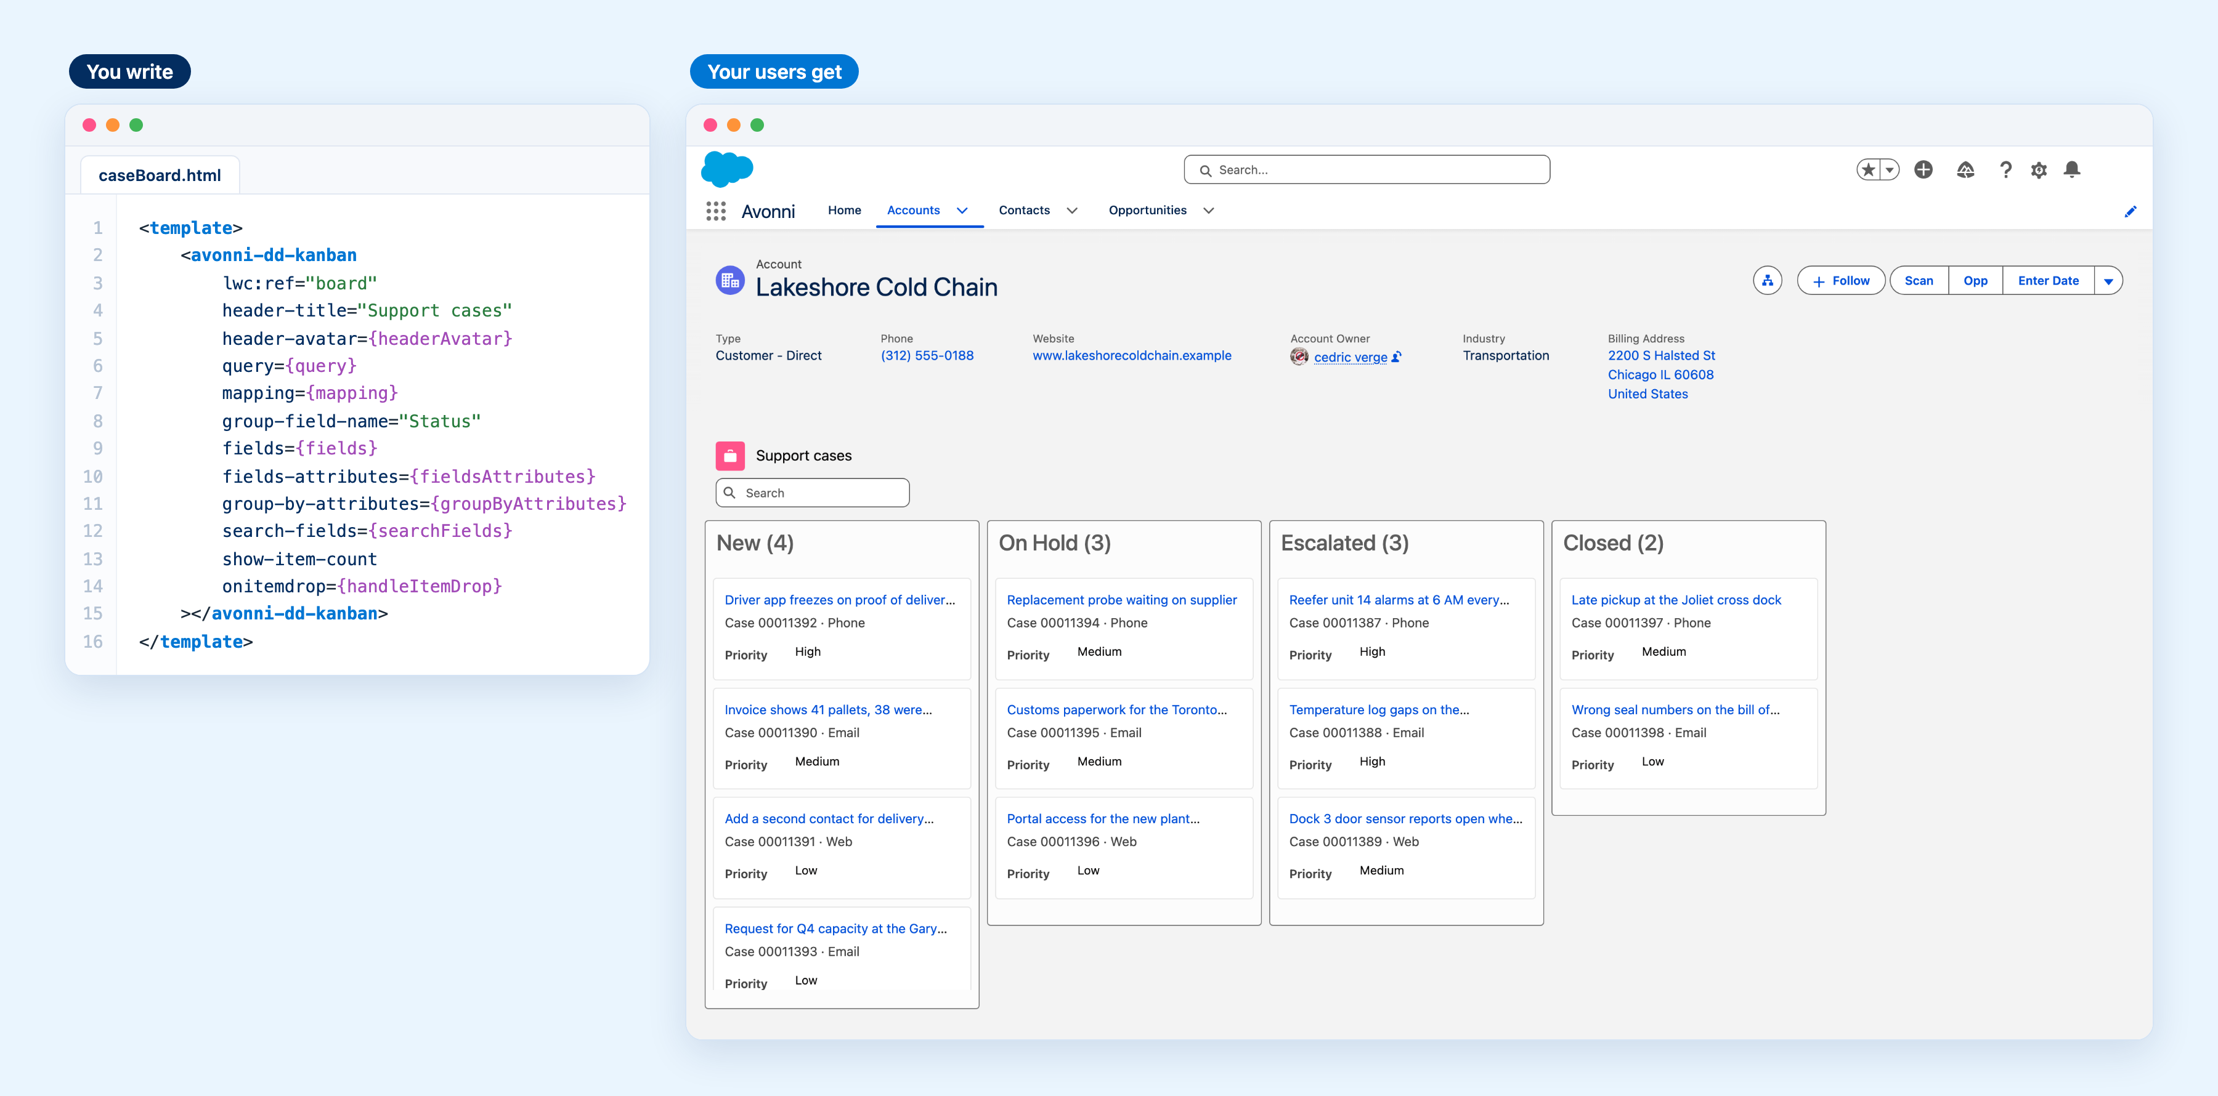2218x1096 pixels.
Task: Open the Notifications bell
Action: [2073, 169]
